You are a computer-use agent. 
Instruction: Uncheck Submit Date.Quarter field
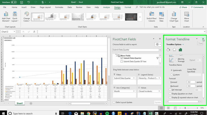pos(122,58)
